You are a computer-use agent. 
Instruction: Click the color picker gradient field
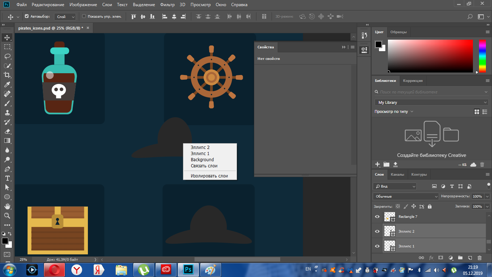pyautogui.click(x=430, y=56)
